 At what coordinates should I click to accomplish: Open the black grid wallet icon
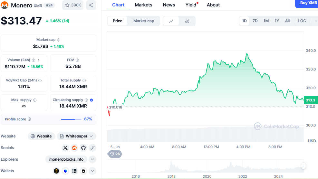(x=74, y=171)
